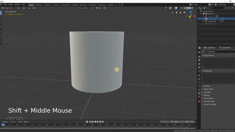Toggle X-ray mode icon
The height and width of the screenshot is (132, 235).
[x=182, y=8]
